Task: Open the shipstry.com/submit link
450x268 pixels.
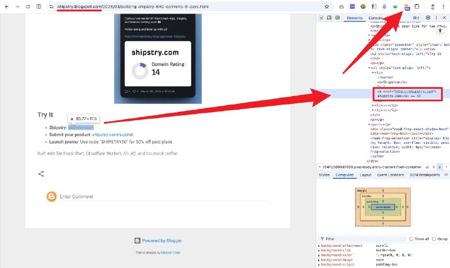Action: [112, 135]
